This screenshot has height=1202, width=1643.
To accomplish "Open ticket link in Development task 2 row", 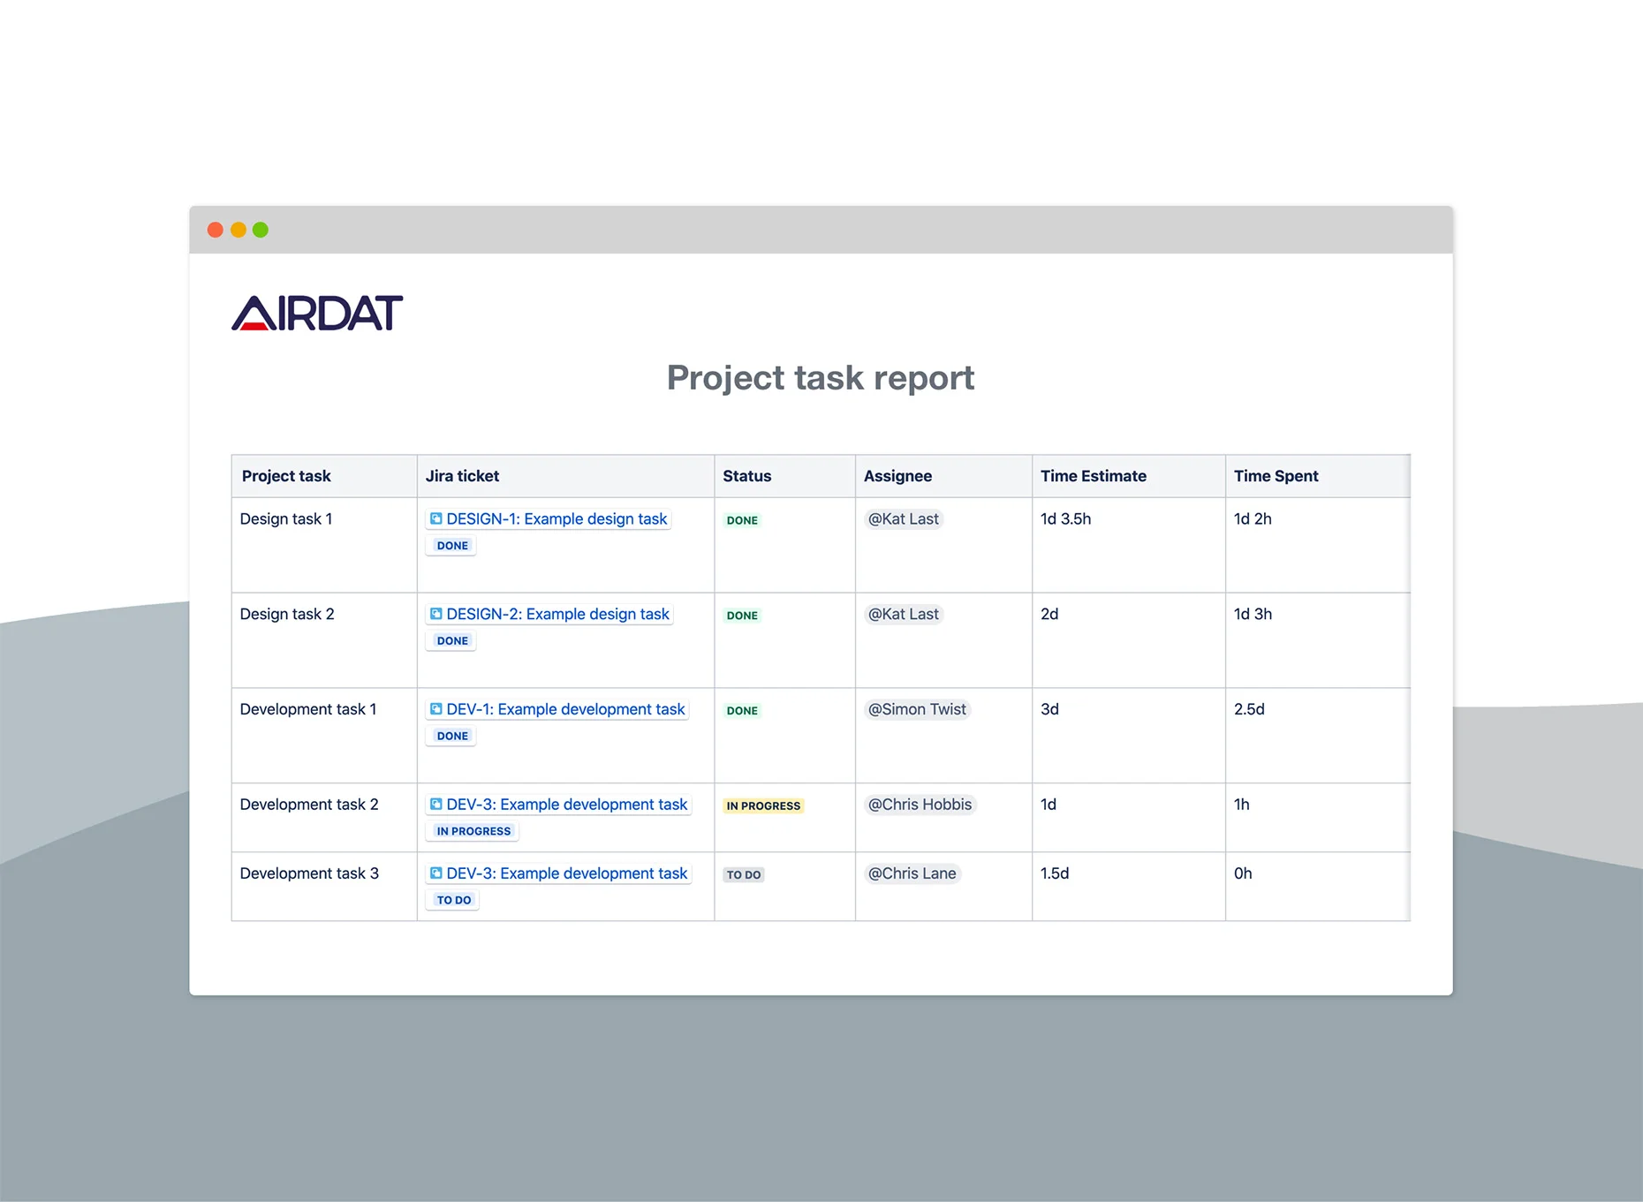I will click(566, 805).
